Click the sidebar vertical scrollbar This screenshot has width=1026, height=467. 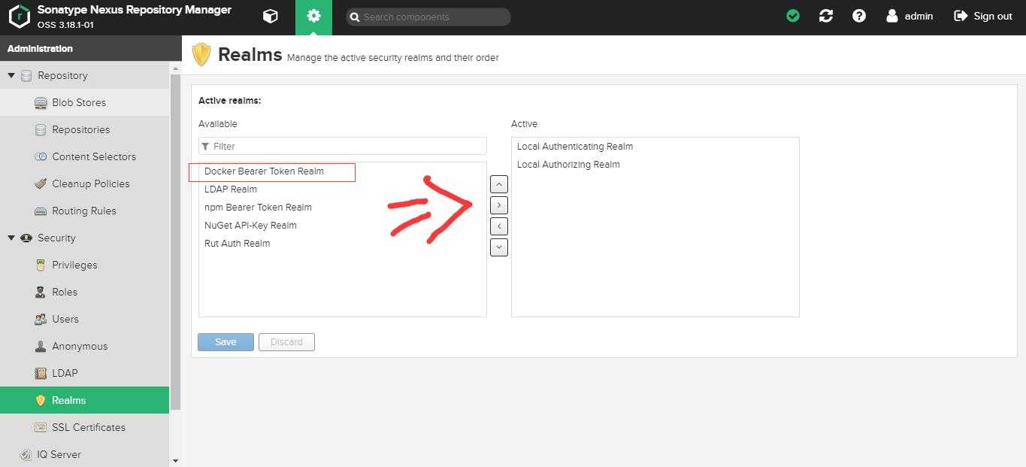pos(176,242)
